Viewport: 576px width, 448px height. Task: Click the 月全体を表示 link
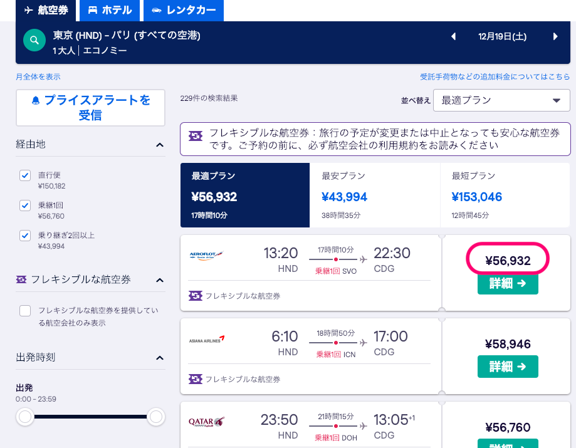coord(38,76)
